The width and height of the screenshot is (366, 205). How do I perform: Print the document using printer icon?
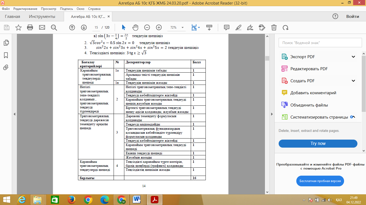(x=30, y=27)
